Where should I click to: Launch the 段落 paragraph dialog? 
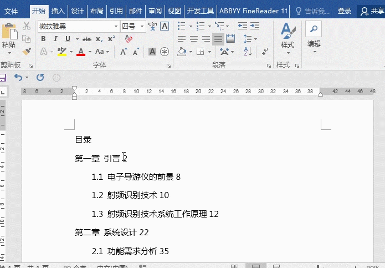[x=269, y=65]
